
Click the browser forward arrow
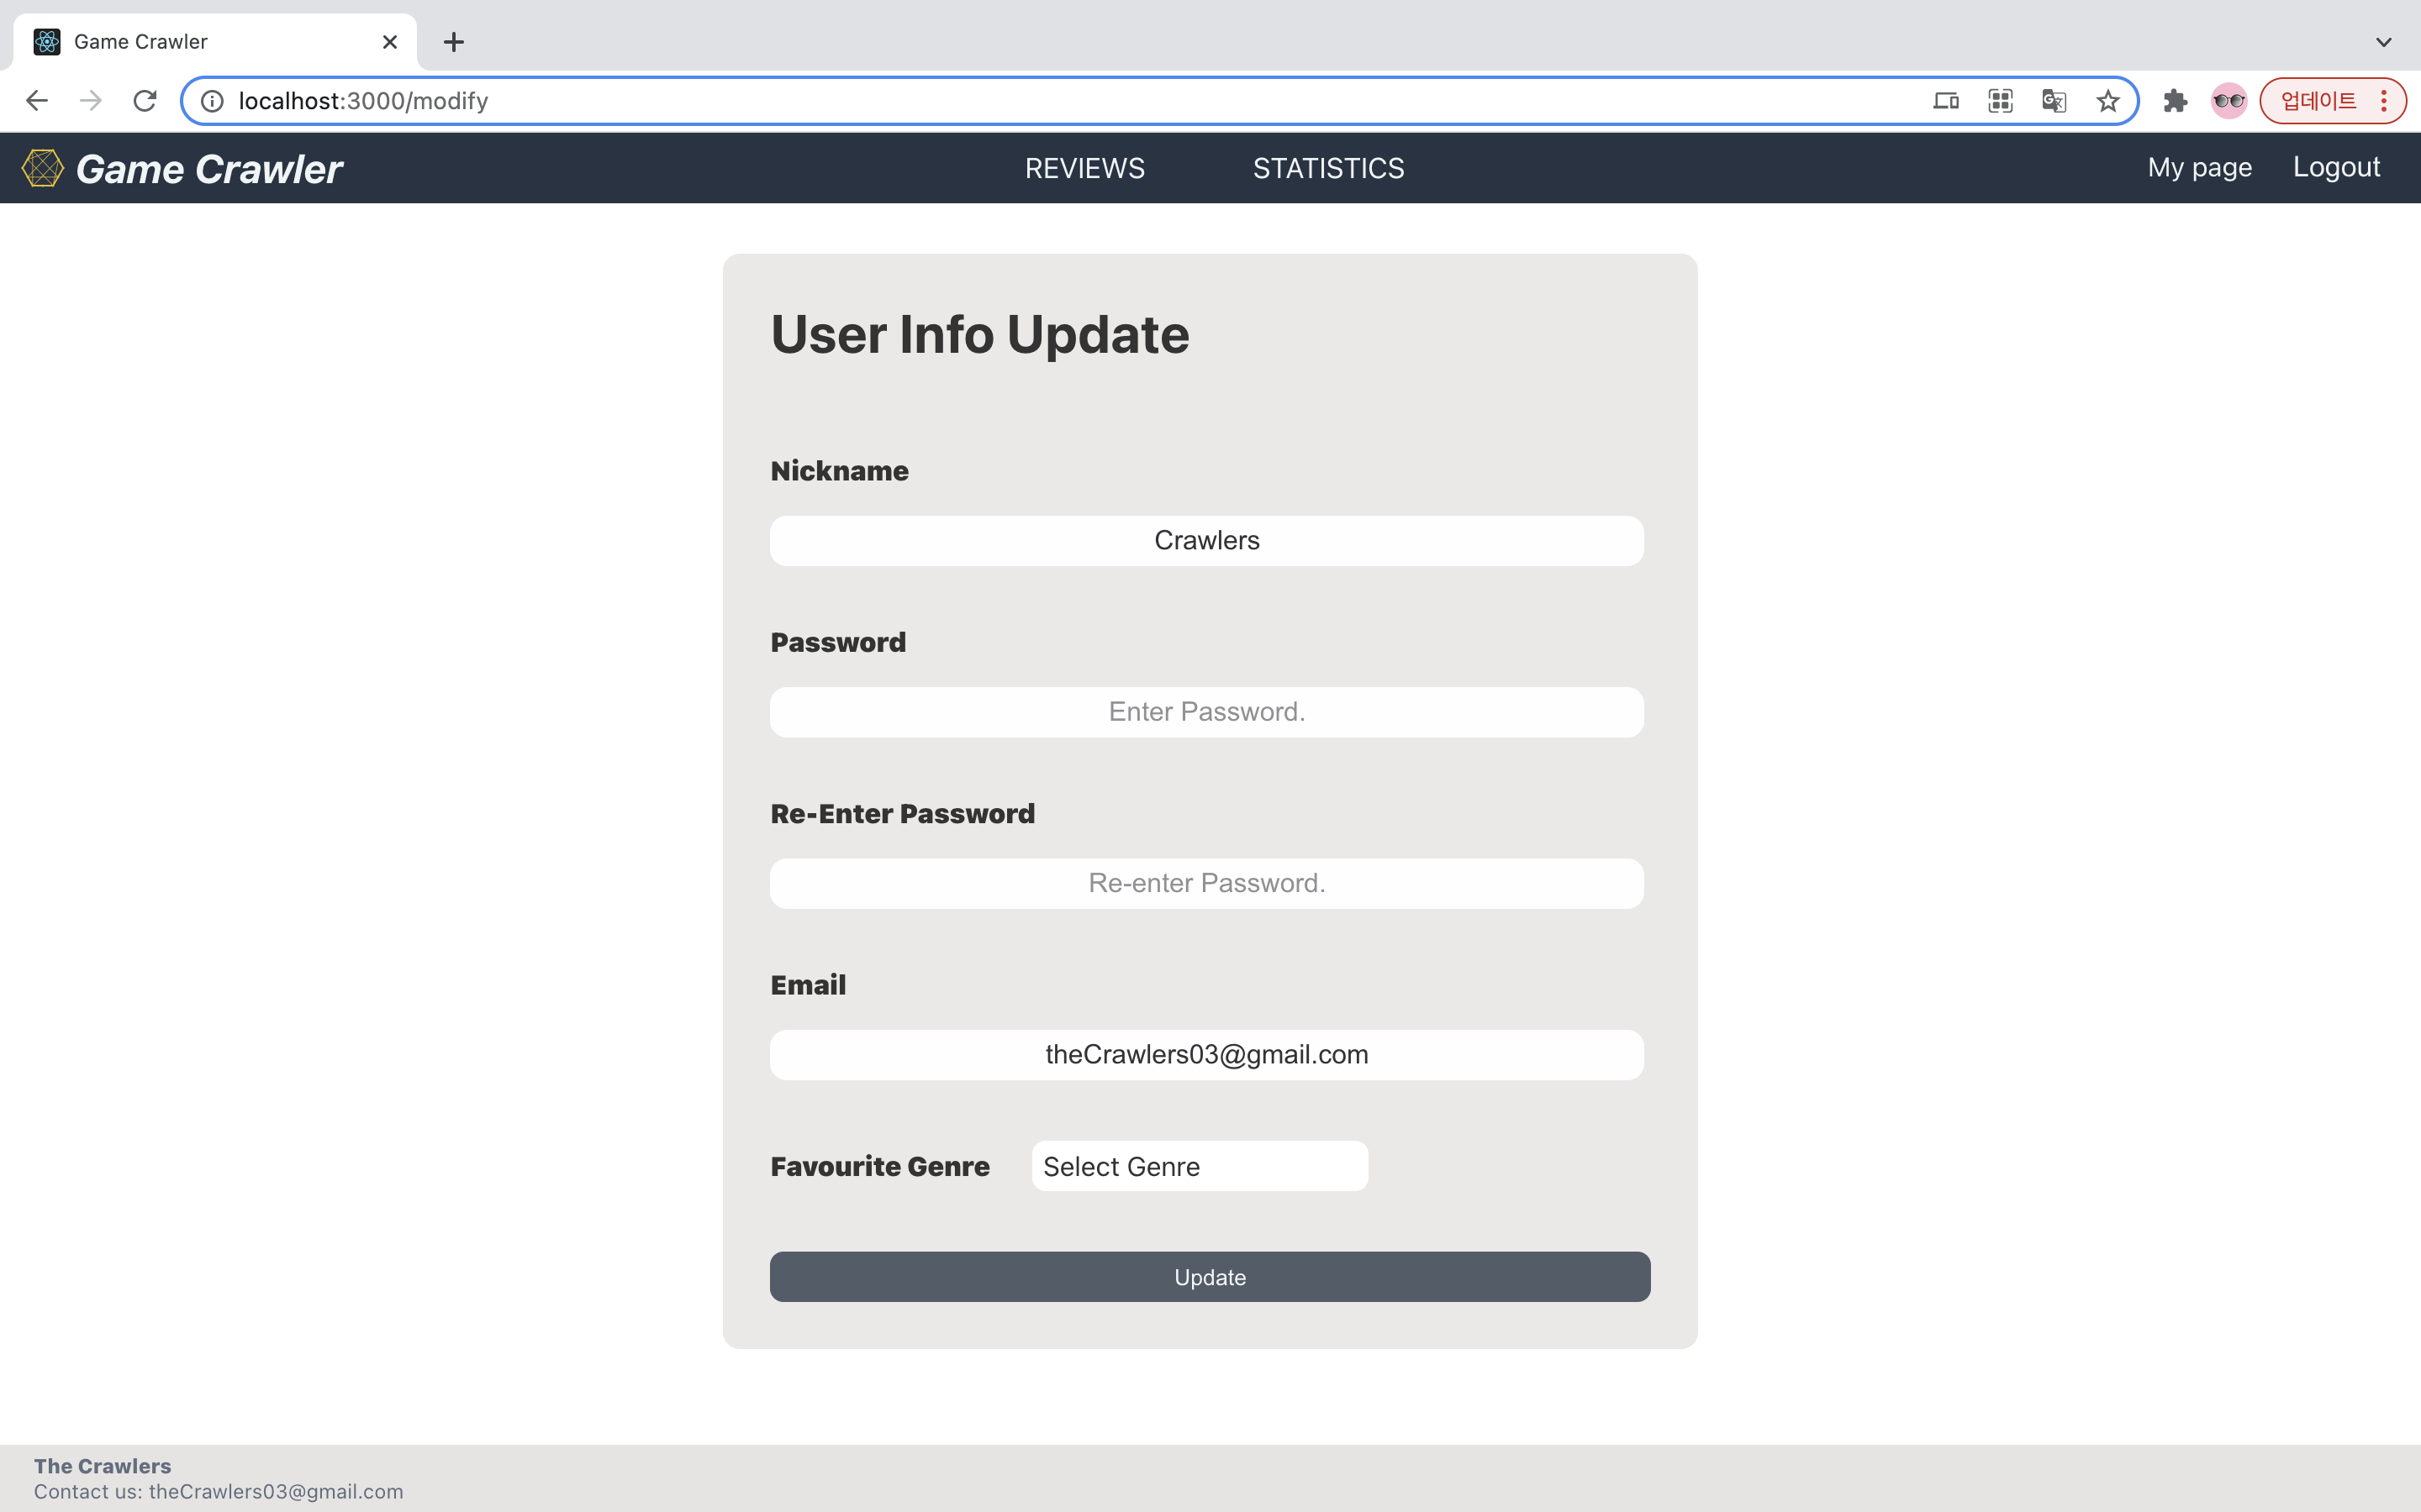click(x=91, y=101)
